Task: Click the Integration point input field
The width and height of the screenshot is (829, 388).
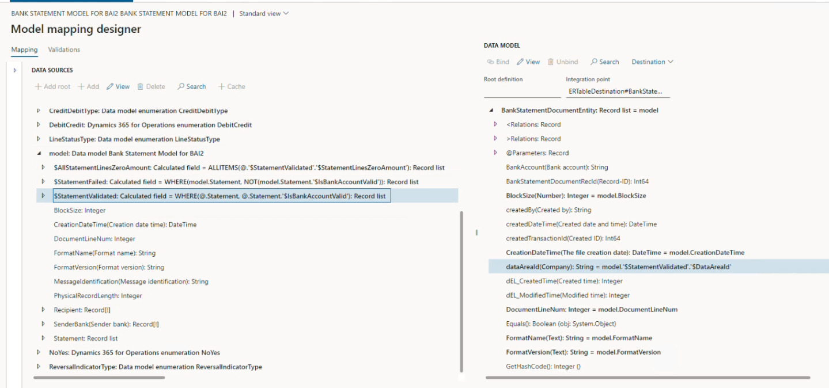Action: click(618, 92)
